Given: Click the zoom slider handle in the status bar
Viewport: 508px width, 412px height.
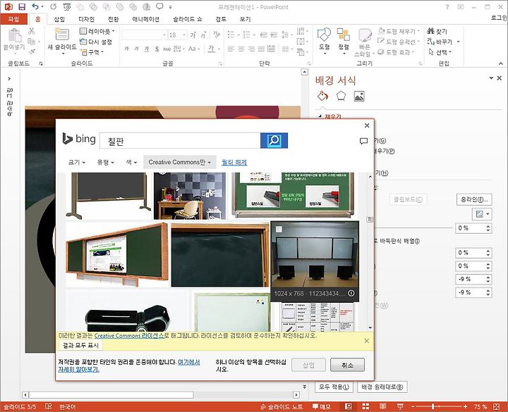Looking at the screenshot, I should point(433,406).
